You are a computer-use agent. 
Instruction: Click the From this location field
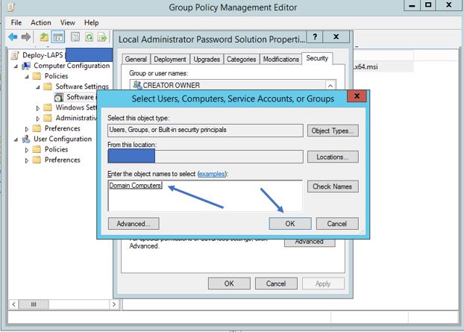pos(205,156)
